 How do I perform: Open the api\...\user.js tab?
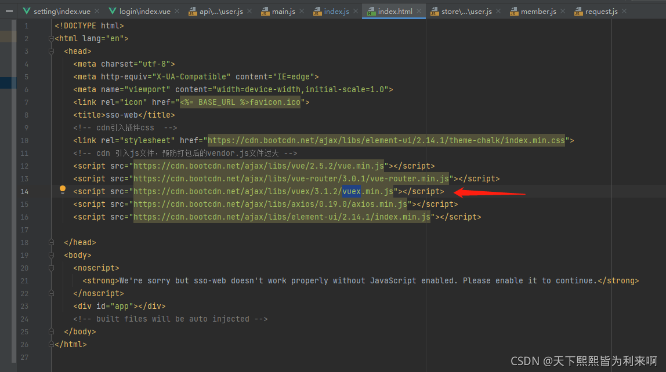(x=221, y=12)
